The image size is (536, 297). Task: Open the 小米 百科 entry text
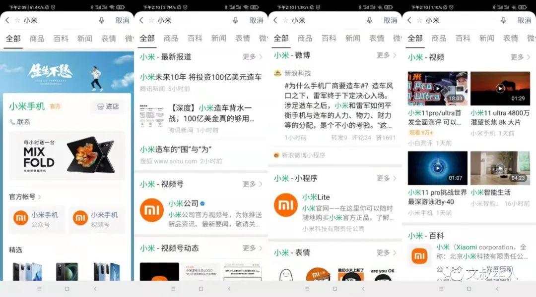click(482, 251)
